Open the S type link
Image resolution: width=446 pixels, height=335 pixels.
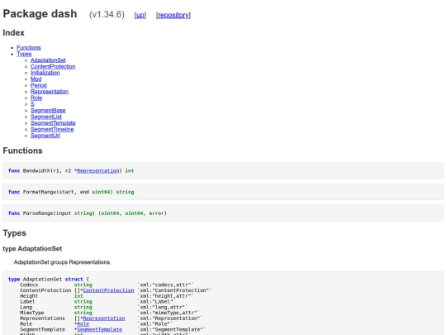32,104
